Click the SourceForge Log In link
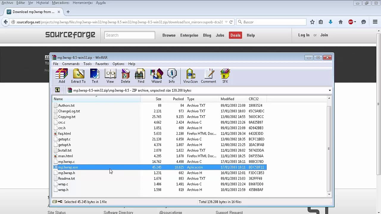 [x=304, y=35]
